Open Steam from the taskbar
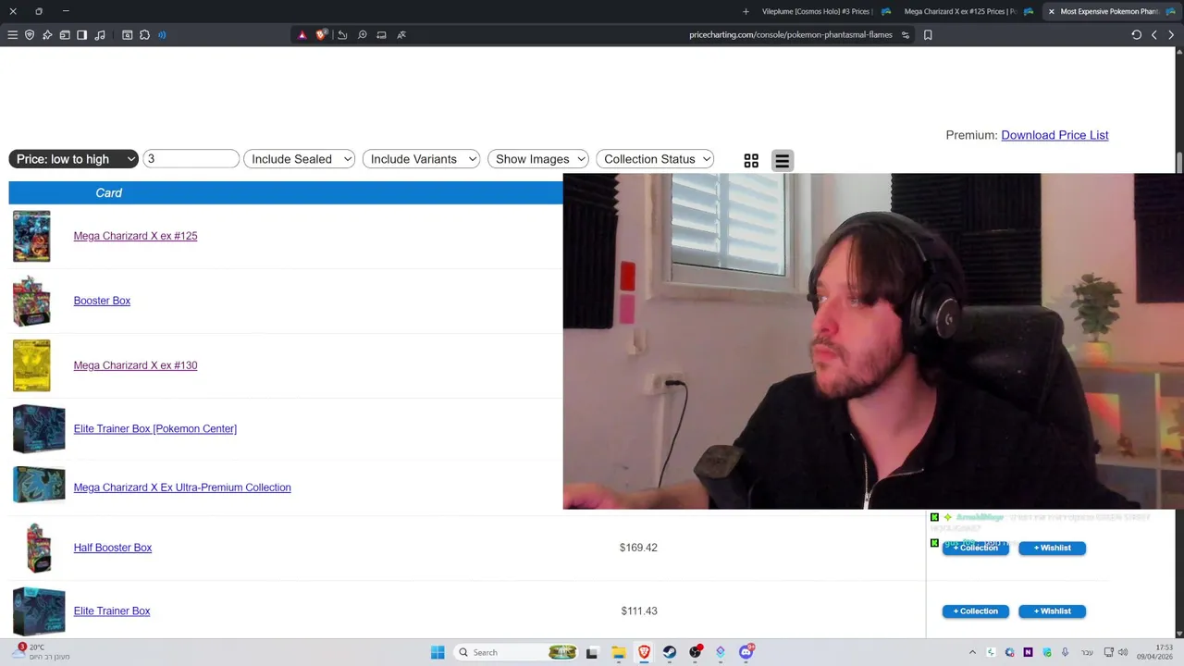The height and width of the screenshot is (666, 1184). click(670, 652)
